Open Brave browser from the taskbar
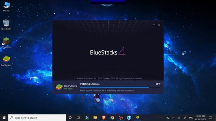The height and width of the screenshot is (121, 216). coord(104,118)
